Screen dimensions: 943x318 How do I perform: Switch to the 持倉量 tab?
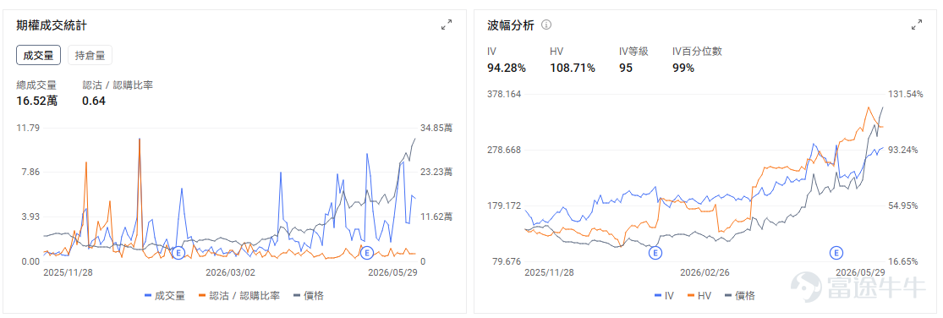pyautogui.click(x=90, y=56)
